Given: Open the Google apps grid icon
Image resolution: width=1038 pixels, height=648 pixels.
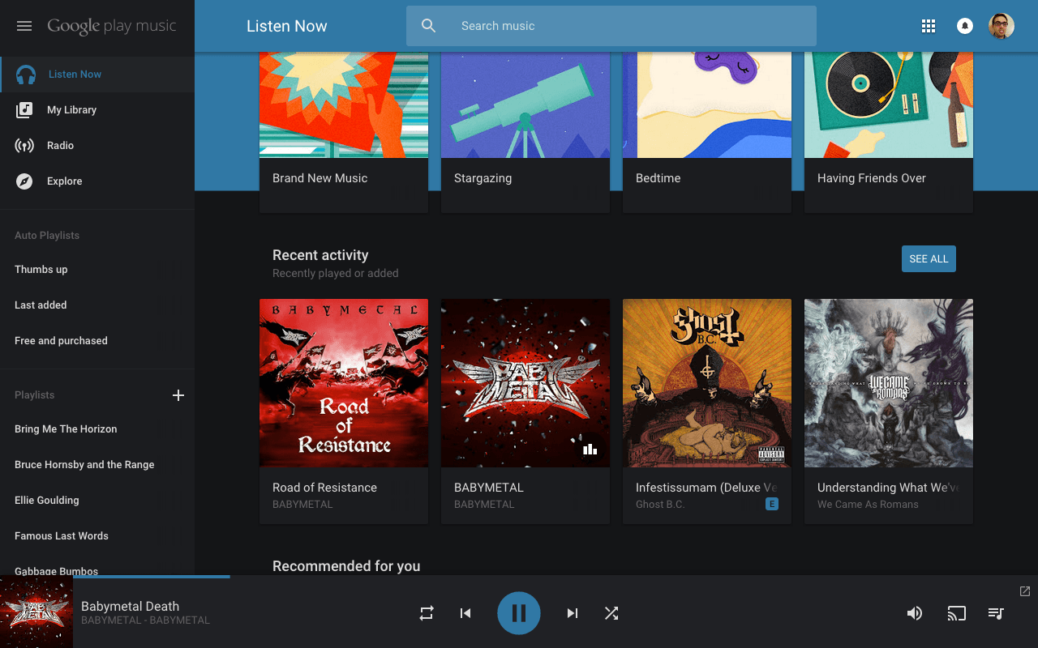Looking at the screenshot, I should (x=928, y=25).
